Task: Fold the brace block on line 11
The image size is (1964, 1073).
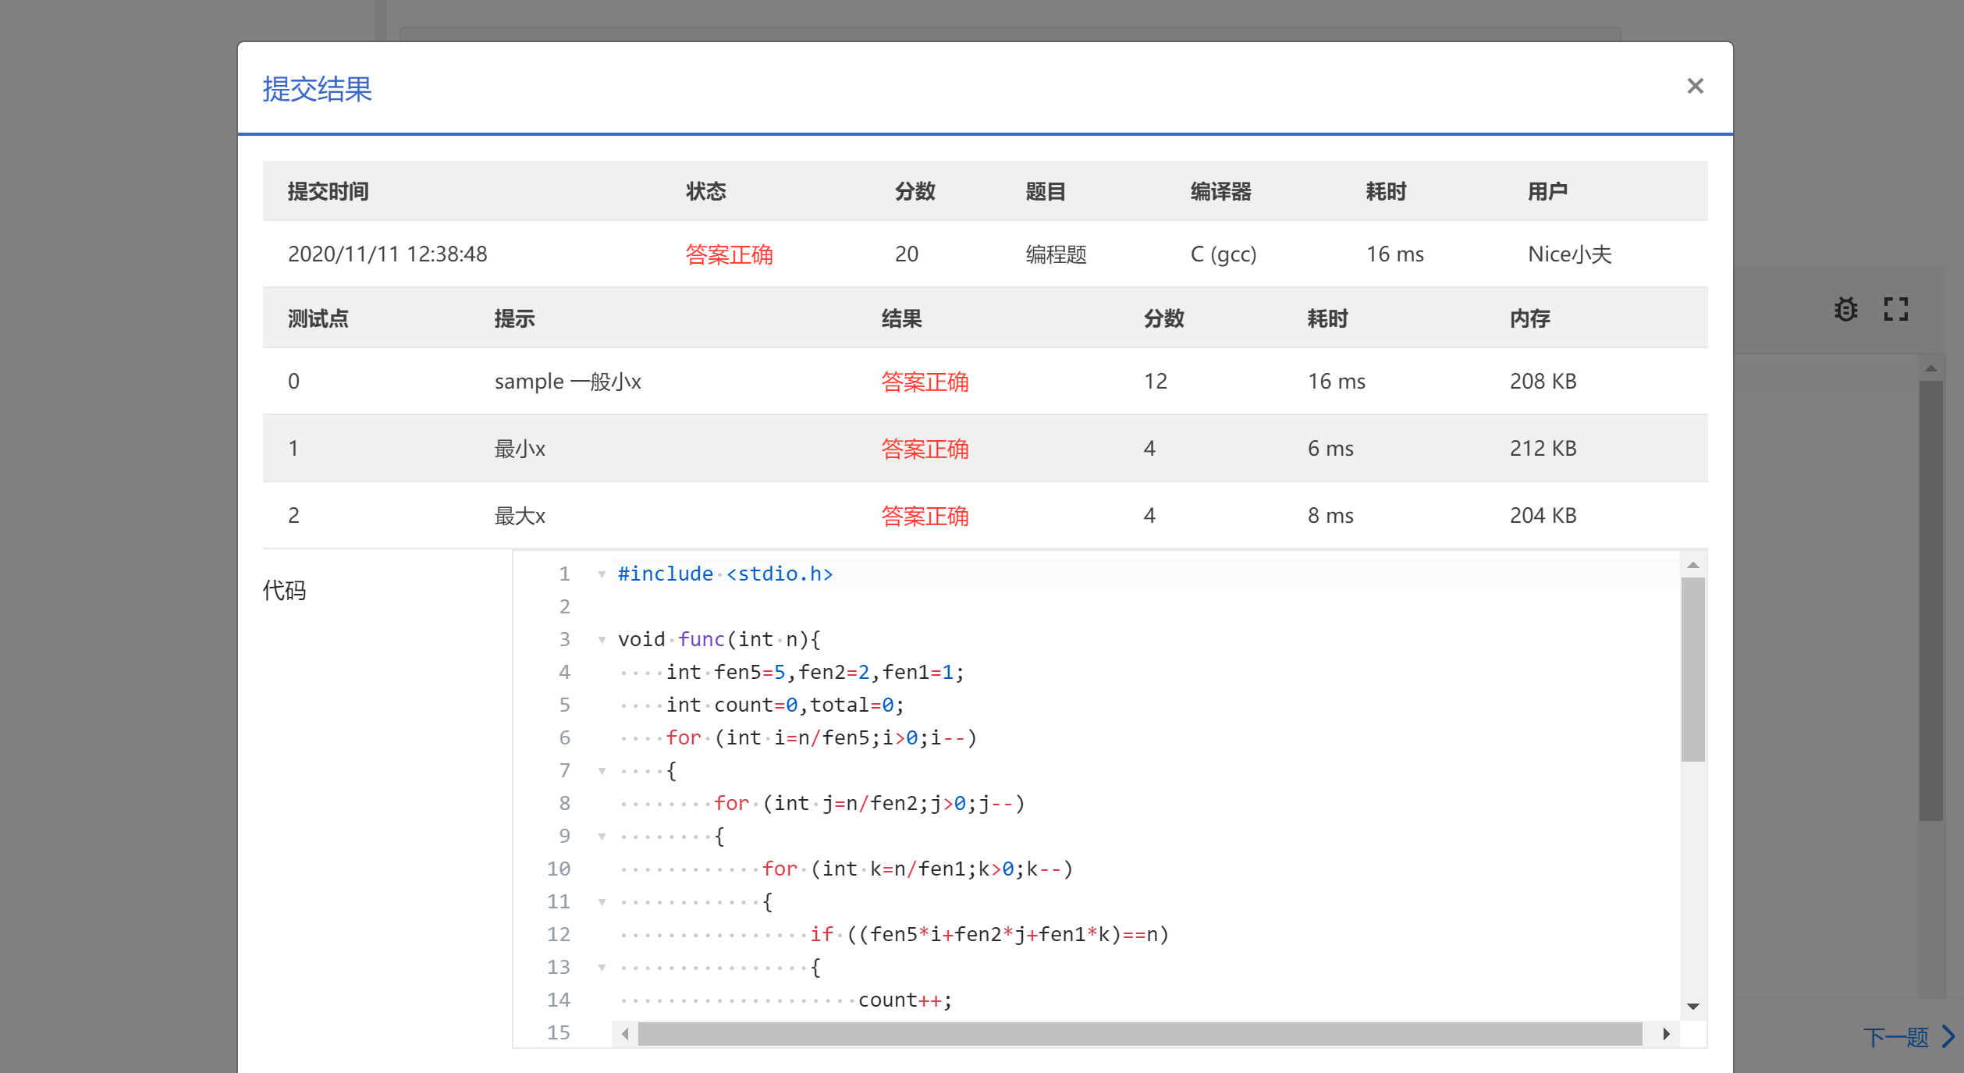Action: (602, 902)
